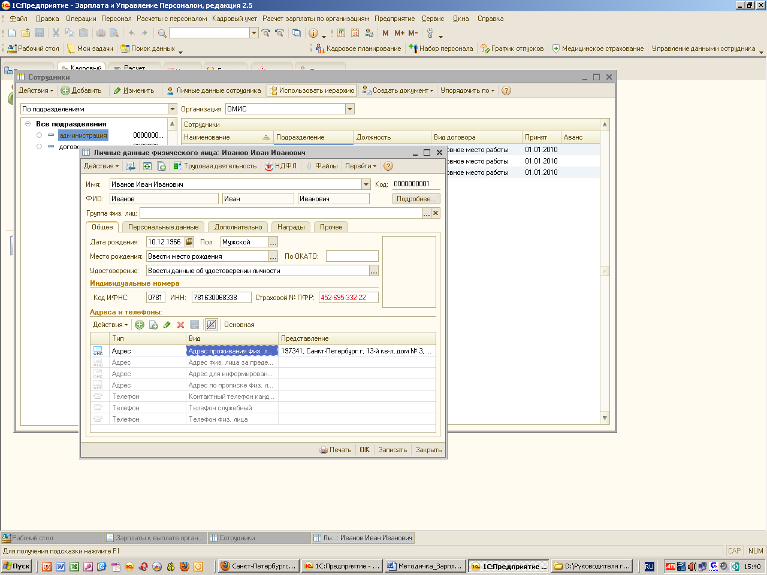Click the Reread refresh icon in personal data toolbar
Screen dimensions: 767x575
click(x=147, y=166)
